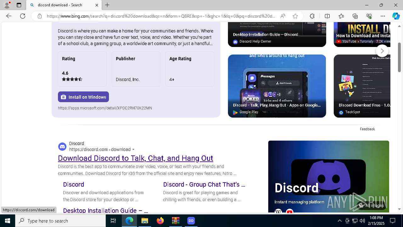Open Settings and more menu
This screenshot has height=227, width=403.
[383, 16]
